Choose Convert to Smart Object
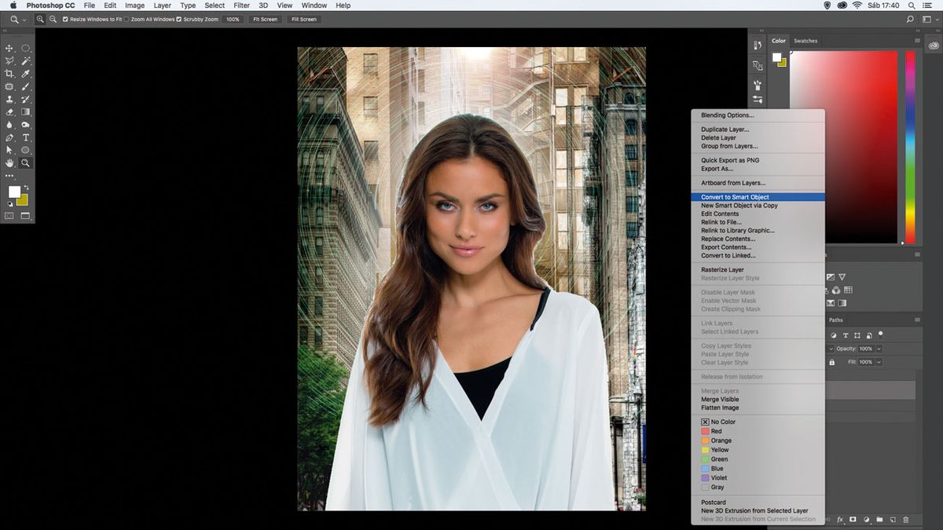This screenshot has width=943, height=530. point(735,196)
